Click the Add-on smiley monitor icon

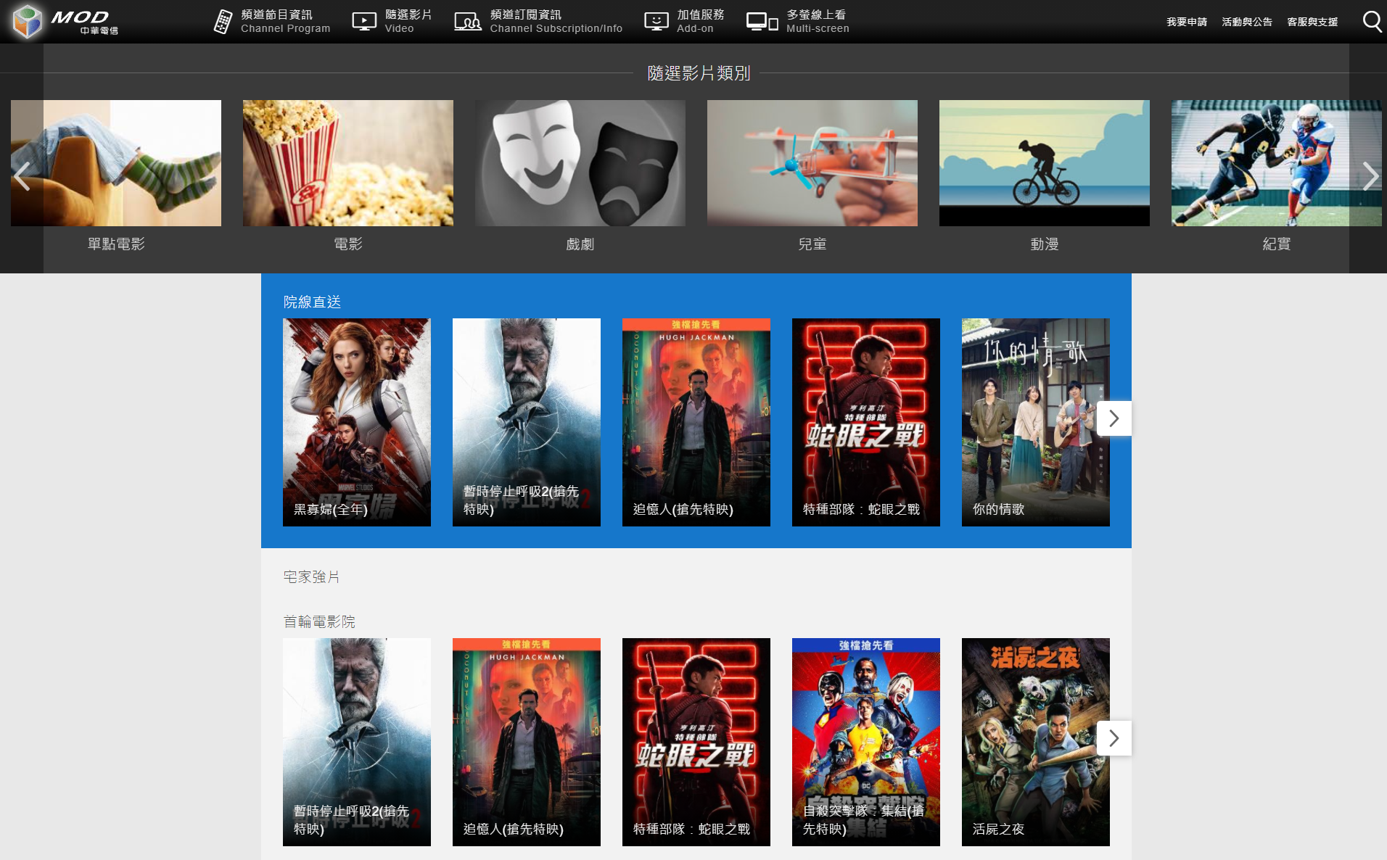pyautogui.click(x=657, y=22)
